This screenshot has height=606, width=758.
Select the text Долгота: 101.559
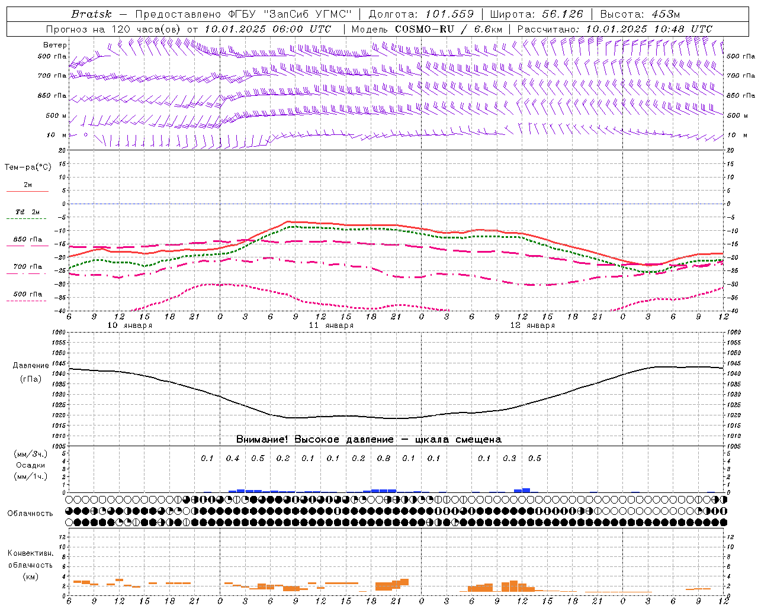(421, 14)
